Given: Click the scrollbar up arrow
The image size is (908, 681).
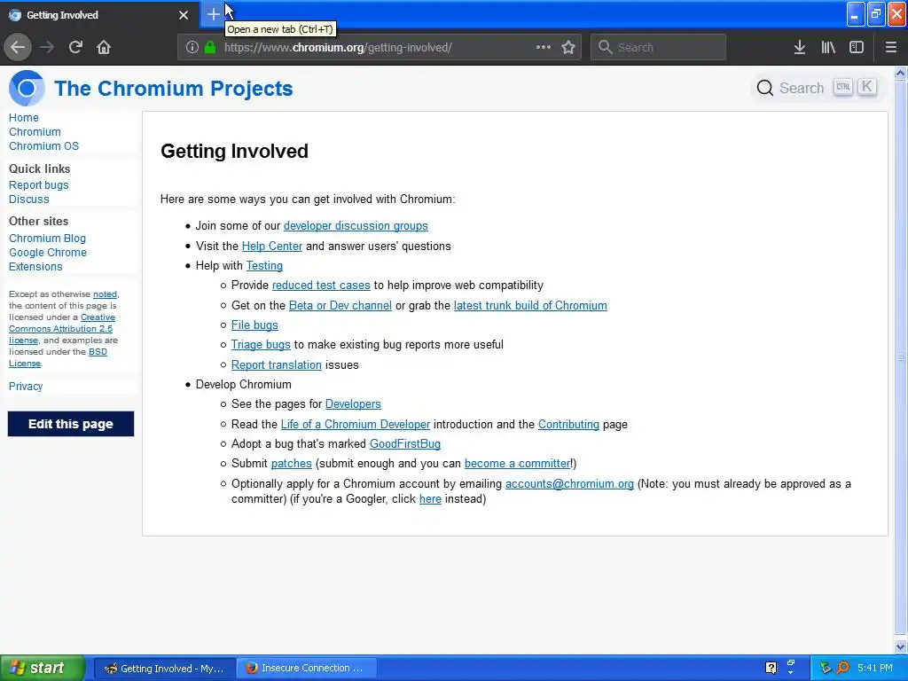Looking at the screenshot, I should click(900, 73).
